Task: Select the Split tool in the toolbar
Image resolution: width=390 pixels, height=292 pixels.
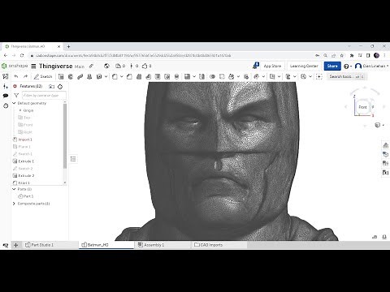Action: [222, 77]
